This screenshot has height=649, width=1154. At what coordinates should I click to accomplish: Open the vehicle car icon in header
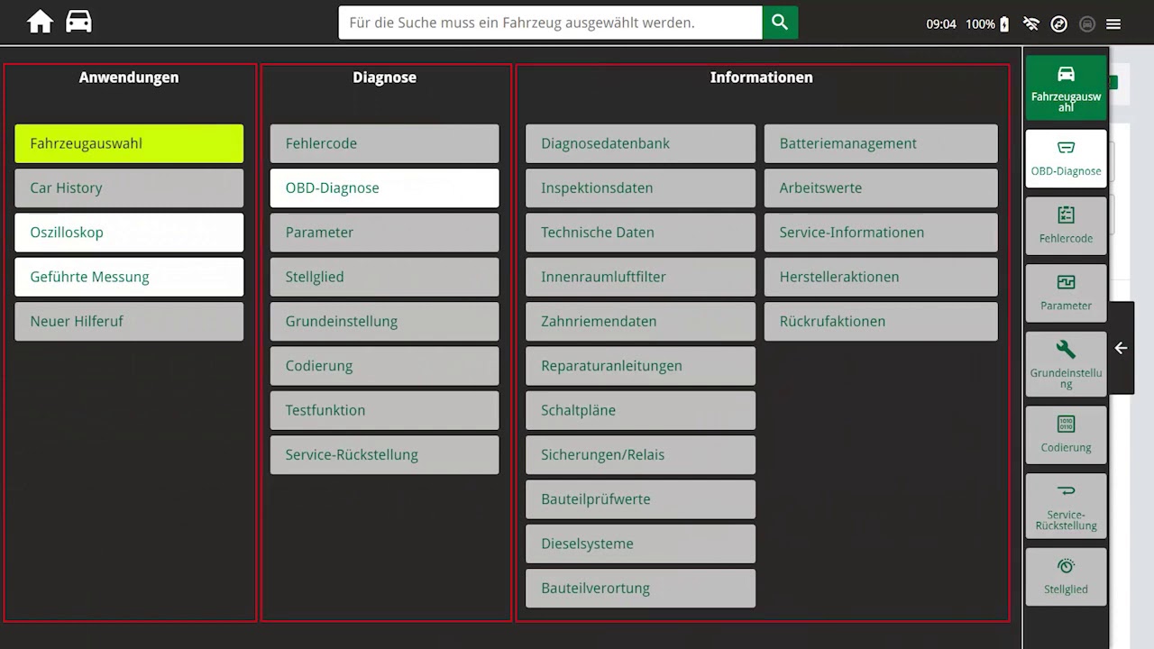click(78, 23)
